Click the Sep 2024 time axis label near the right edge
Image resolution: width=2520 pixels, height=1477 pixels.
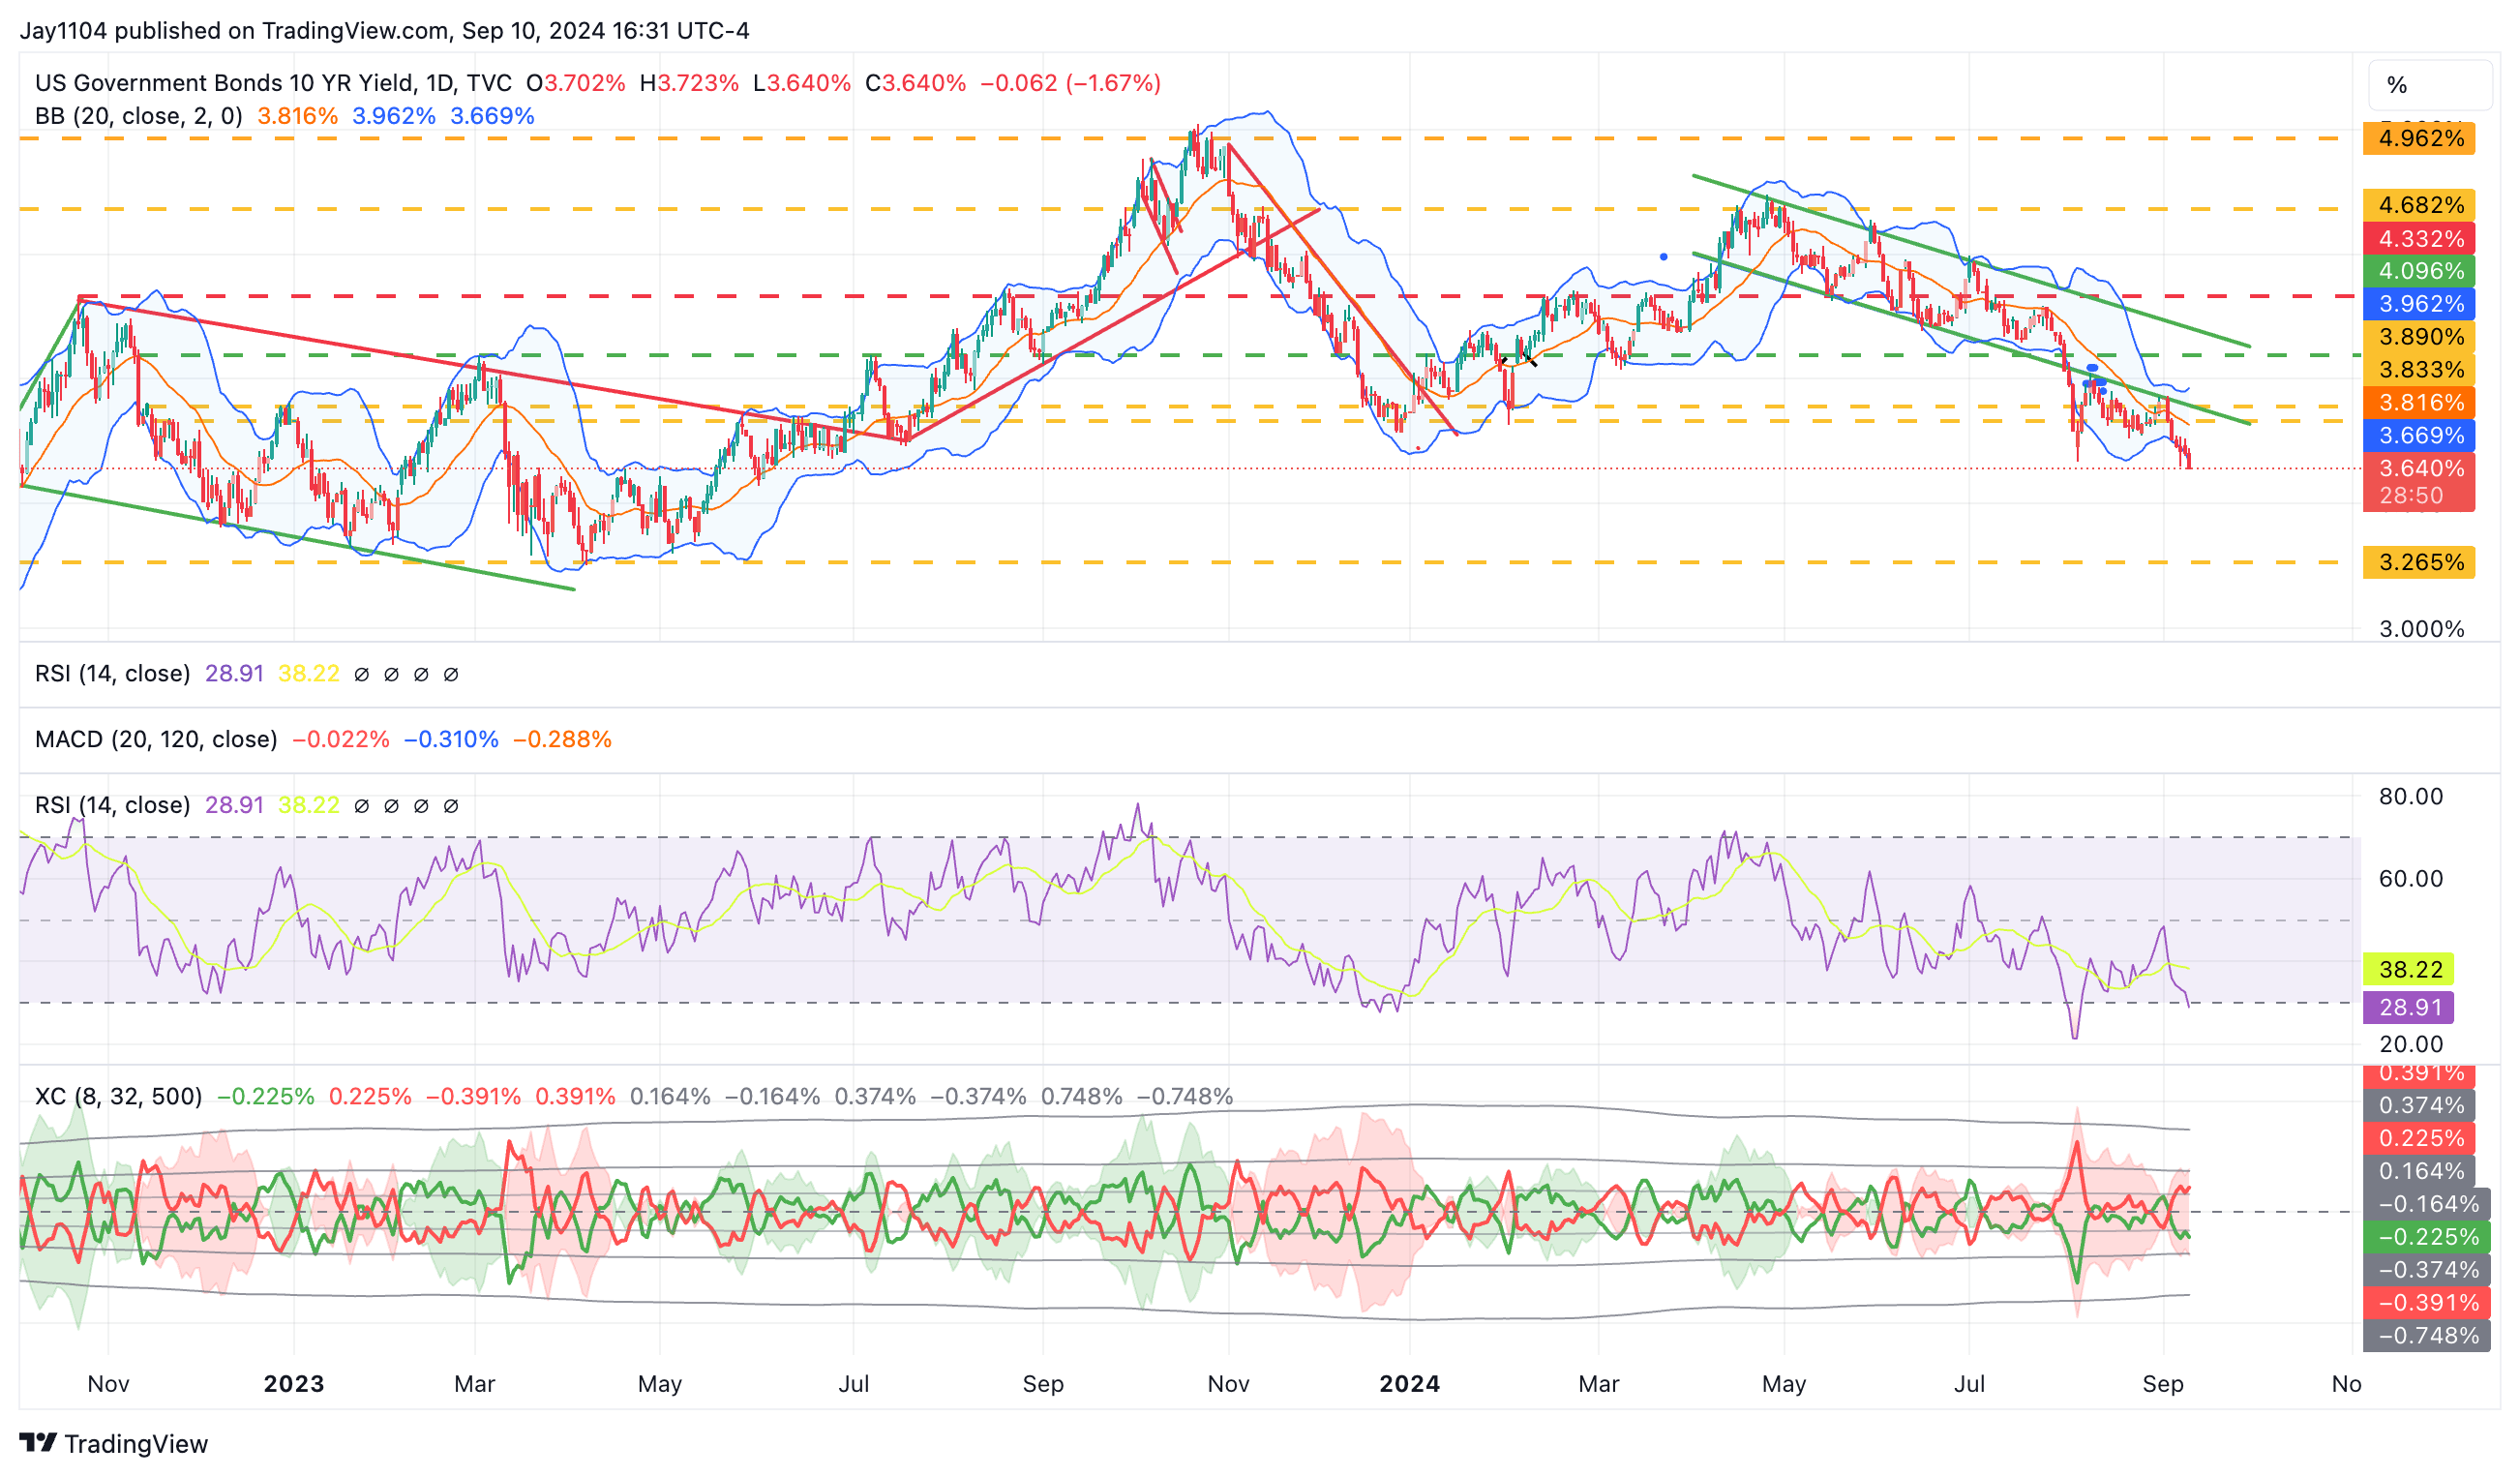[2162, 1384]
